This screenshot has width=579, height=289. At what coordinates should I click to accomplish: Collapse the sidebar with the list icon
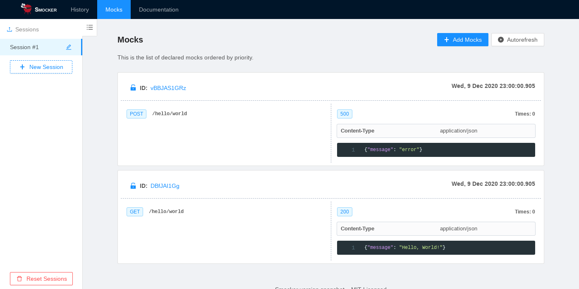tap(90, 27)
